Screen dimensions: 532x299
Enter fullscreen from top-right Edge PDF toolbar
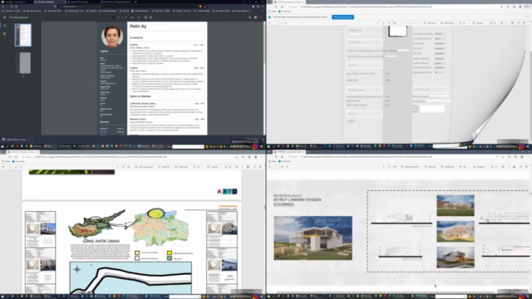tap(519, 22)
